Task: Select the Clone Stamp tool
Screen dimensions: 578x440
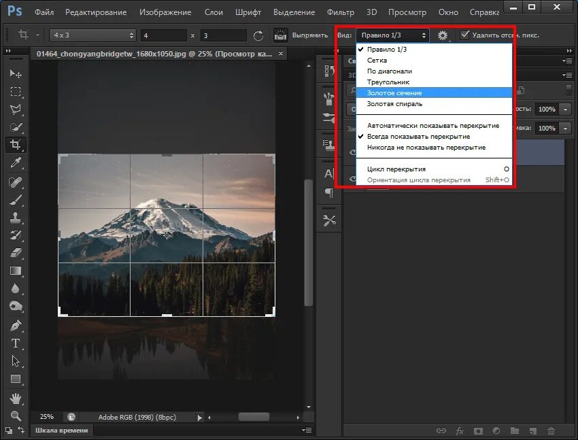Action: [x=16, y=218]
